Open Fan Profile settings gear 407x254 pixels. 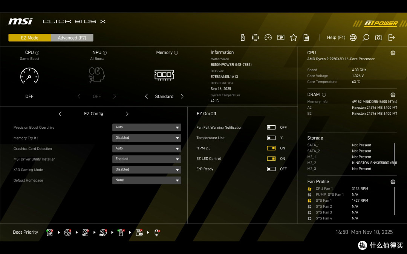393,182
